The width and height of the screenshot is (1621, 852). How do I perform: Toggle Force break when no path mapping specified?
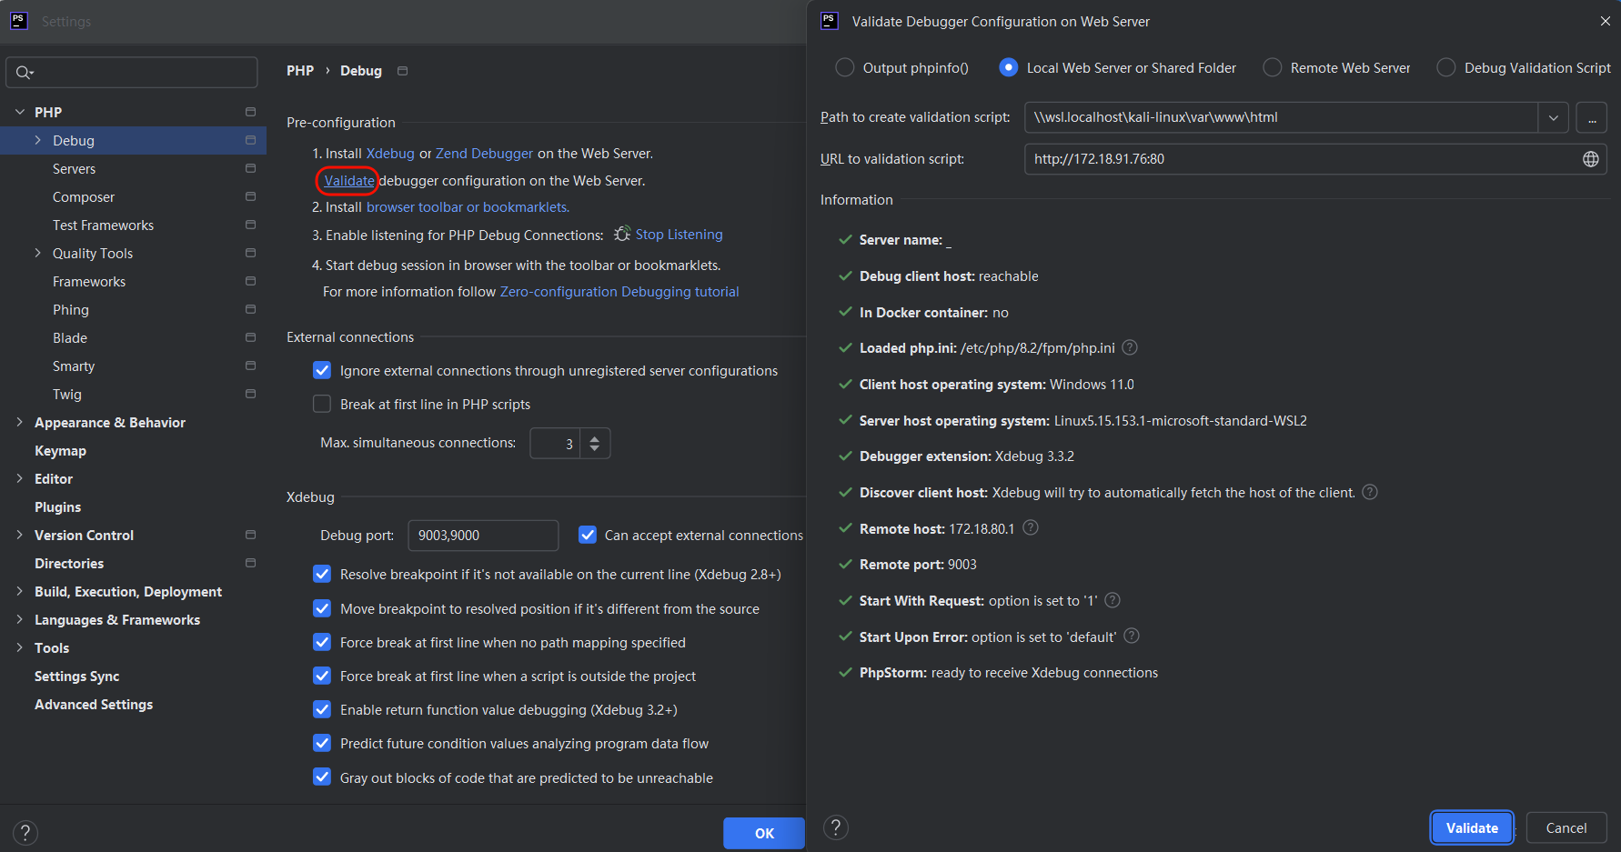click(322, 642)
